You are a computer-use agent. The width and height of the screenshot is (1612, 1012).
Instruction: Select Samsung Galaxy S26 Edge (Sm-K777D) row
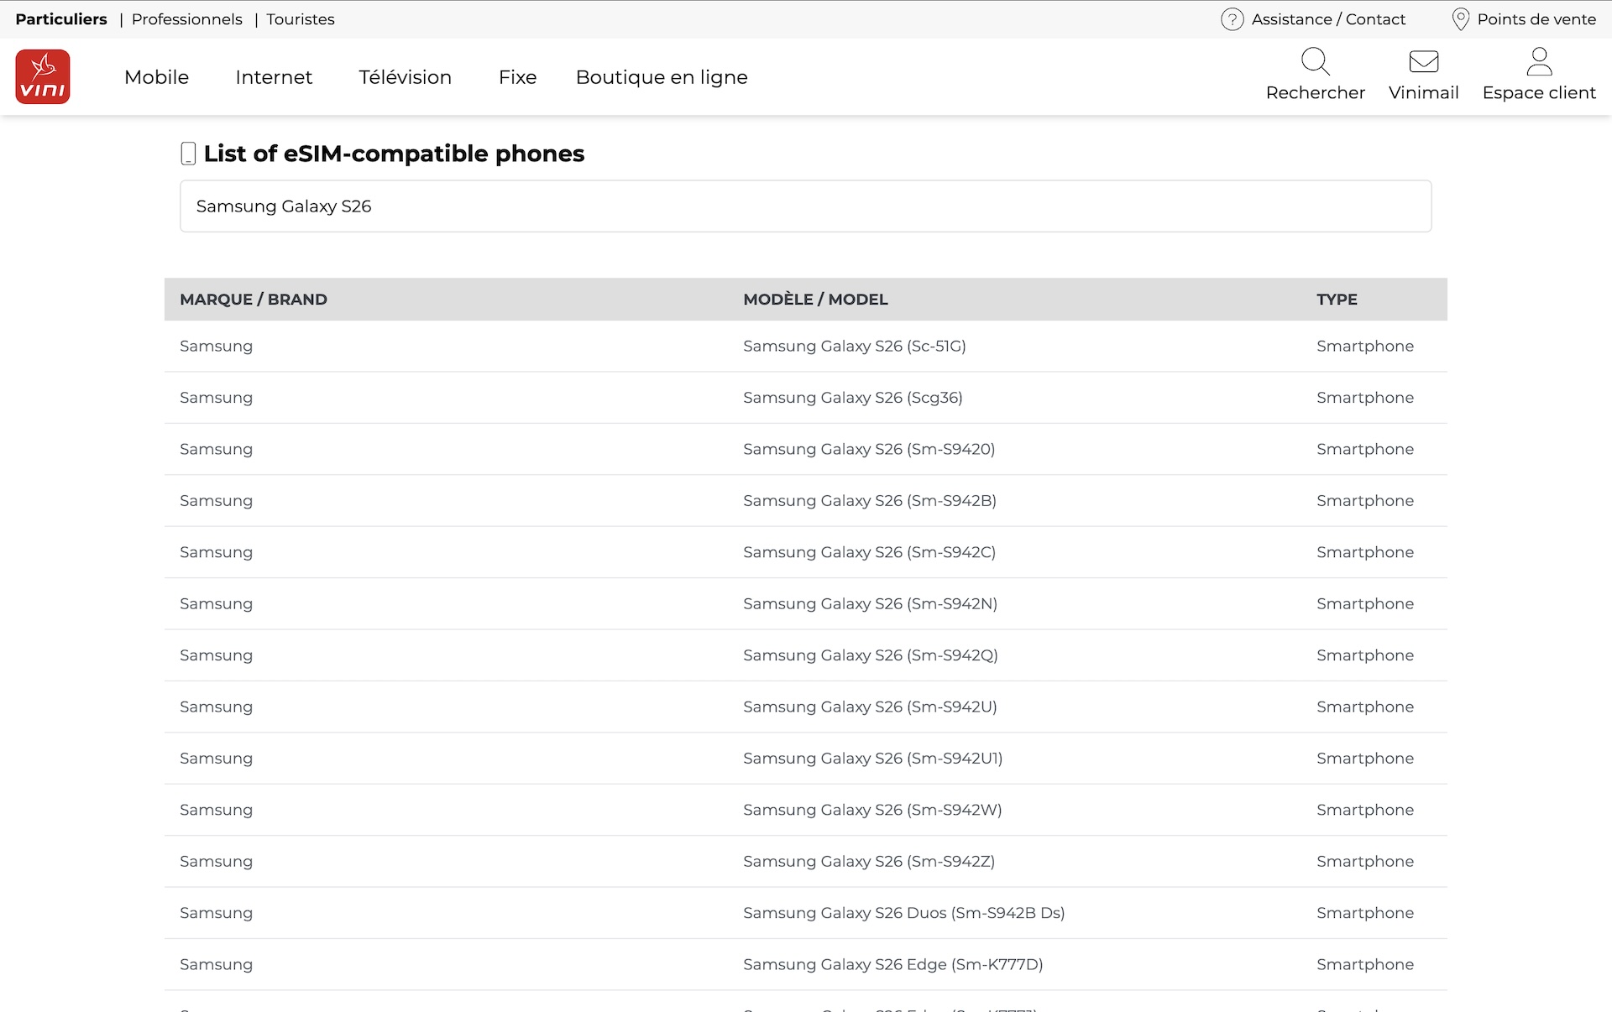(892, 965)
